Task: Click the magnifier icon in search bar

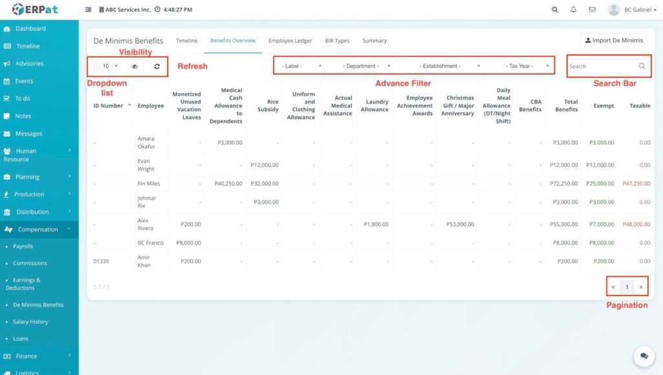Action: click(642, 66)
